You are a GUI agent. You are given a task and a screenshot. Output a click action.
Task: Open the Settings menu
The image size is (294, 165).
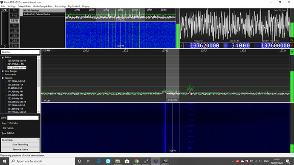(12, 6)
